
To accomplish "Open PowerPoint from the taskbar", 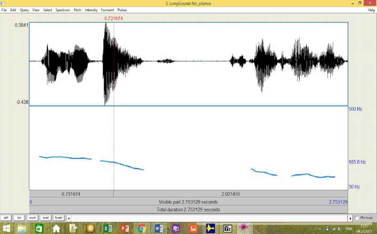I will point(125,229).
